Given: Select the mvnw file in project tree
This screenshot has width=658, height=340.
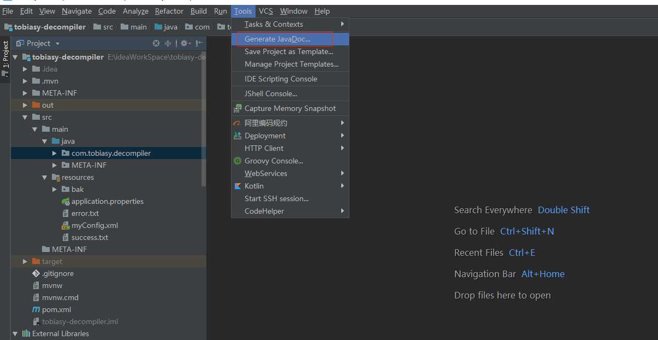Looking at the screenshot, I should tap(52, 285).
